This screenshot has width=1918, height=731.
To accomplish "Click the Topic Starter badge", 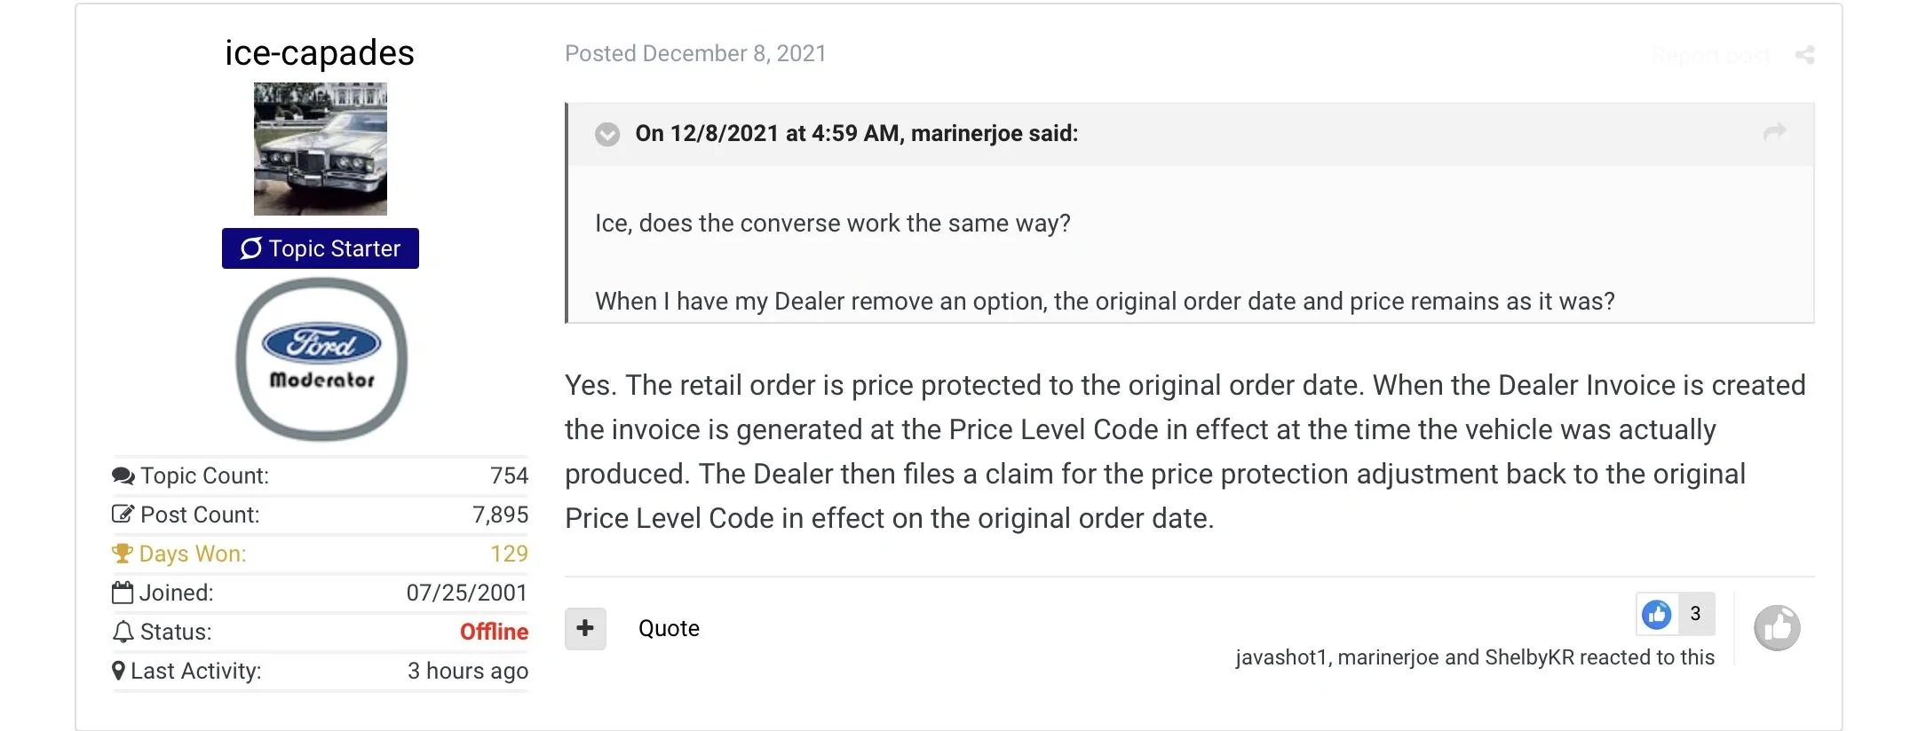I will pos(321,248).
